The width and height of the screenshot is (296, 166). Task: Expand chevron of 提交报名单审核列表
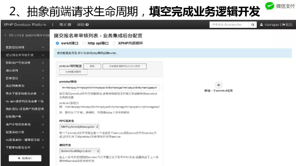pos(43,55)
